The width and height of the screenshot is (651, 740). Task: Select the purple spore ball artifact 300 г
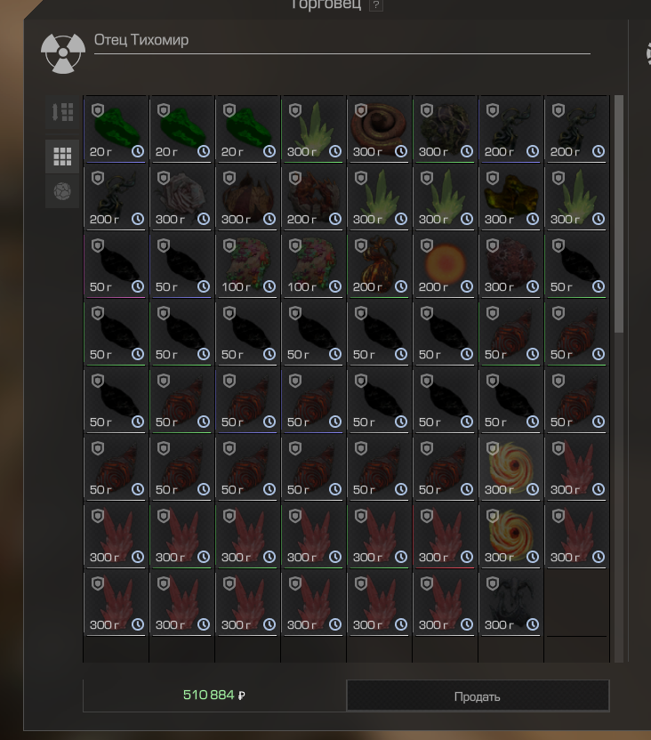point(510,264)
